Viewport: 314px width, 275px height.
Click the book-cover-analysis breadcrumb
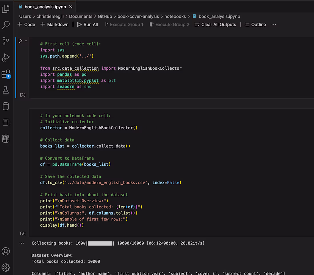tap(138, 17)
